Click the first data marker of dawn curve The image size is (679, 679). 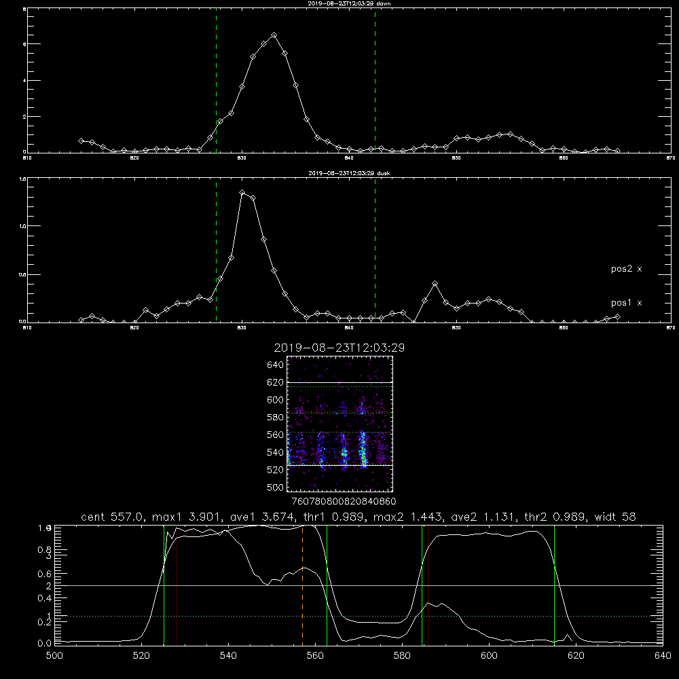(81, 141)
